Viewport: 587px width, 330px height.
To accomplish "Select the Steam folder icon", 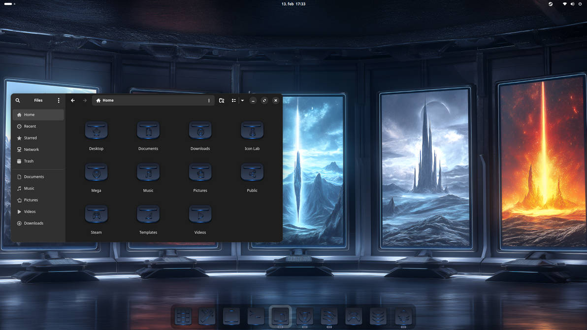I will pos(96,214).
